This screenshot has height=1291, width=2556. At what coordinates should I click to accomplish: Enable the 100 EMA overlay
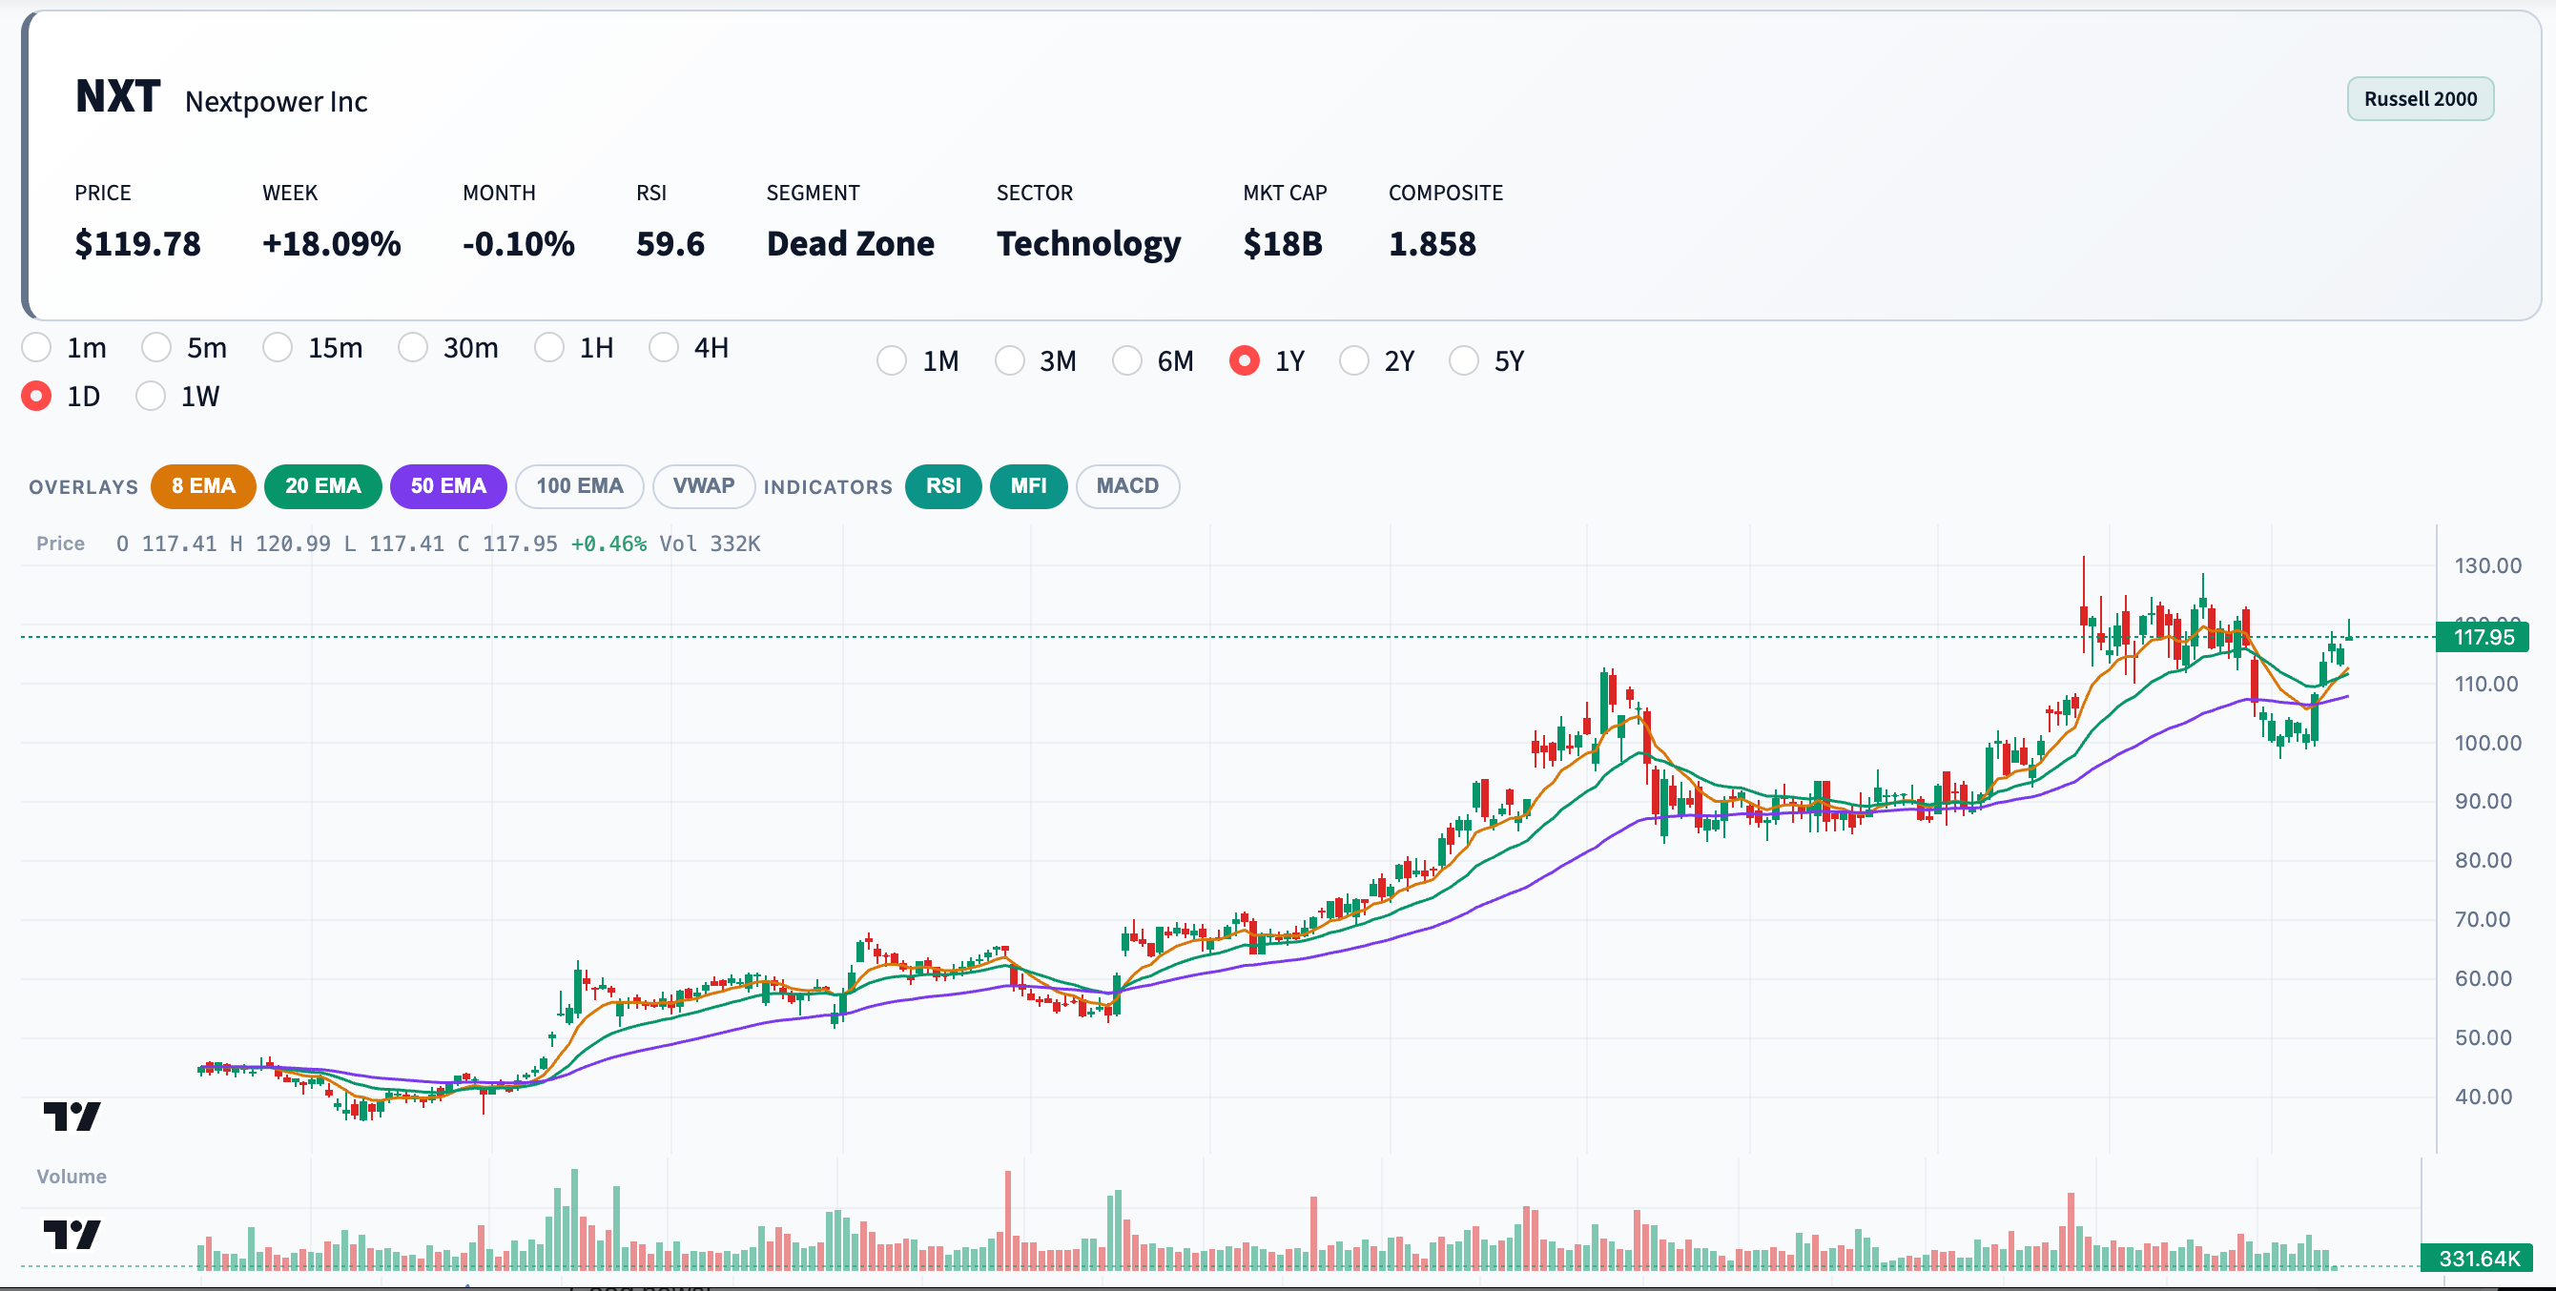580,486
